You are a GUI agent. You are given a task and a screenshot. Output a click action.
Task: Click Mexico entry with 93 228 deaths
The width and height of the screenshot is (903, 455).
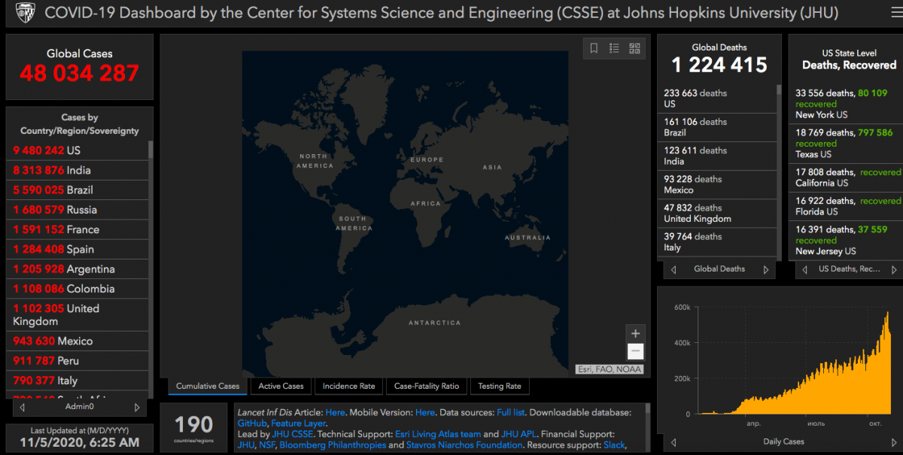tap(716, 184)
